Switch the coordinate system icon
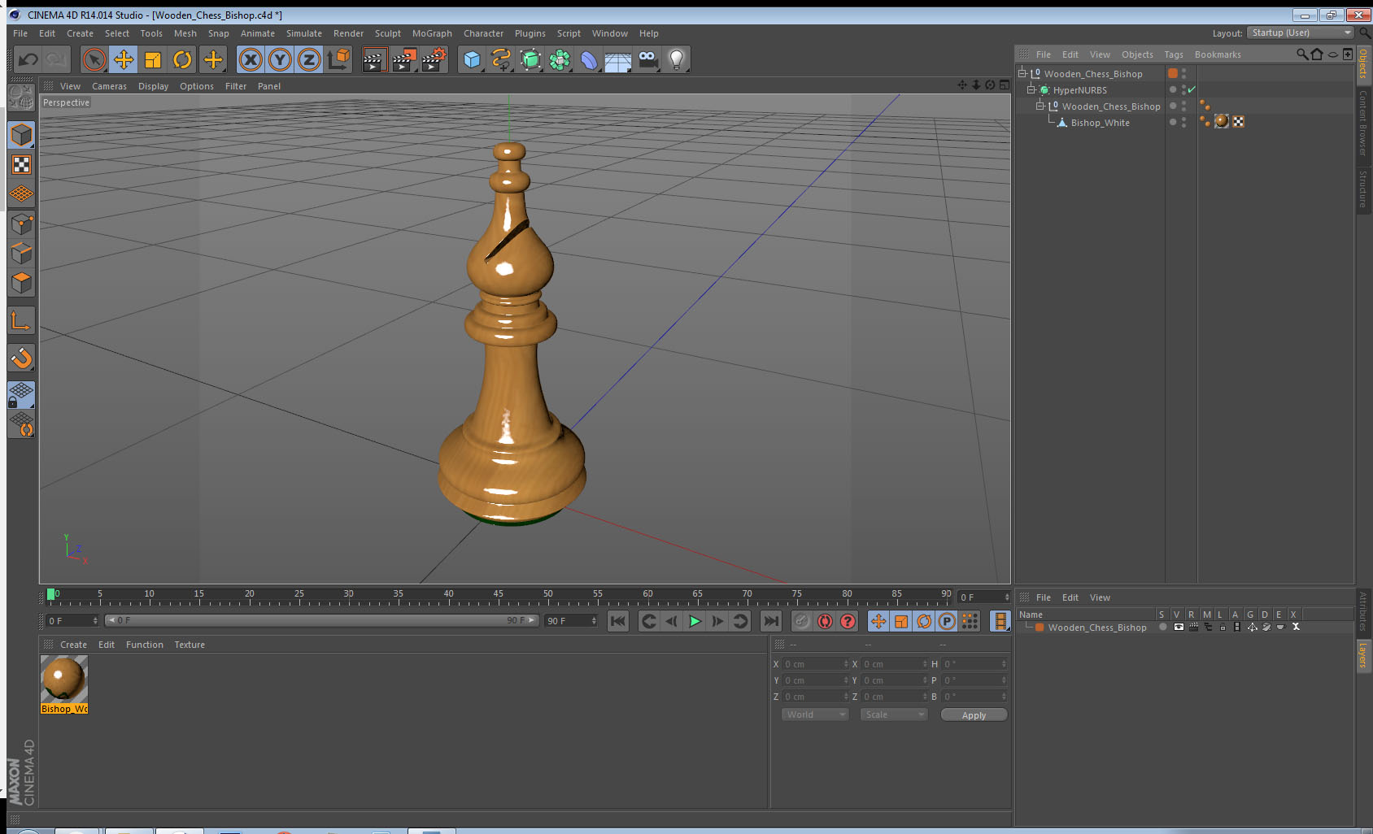1373x834 pixels. (x=338, y=59)
